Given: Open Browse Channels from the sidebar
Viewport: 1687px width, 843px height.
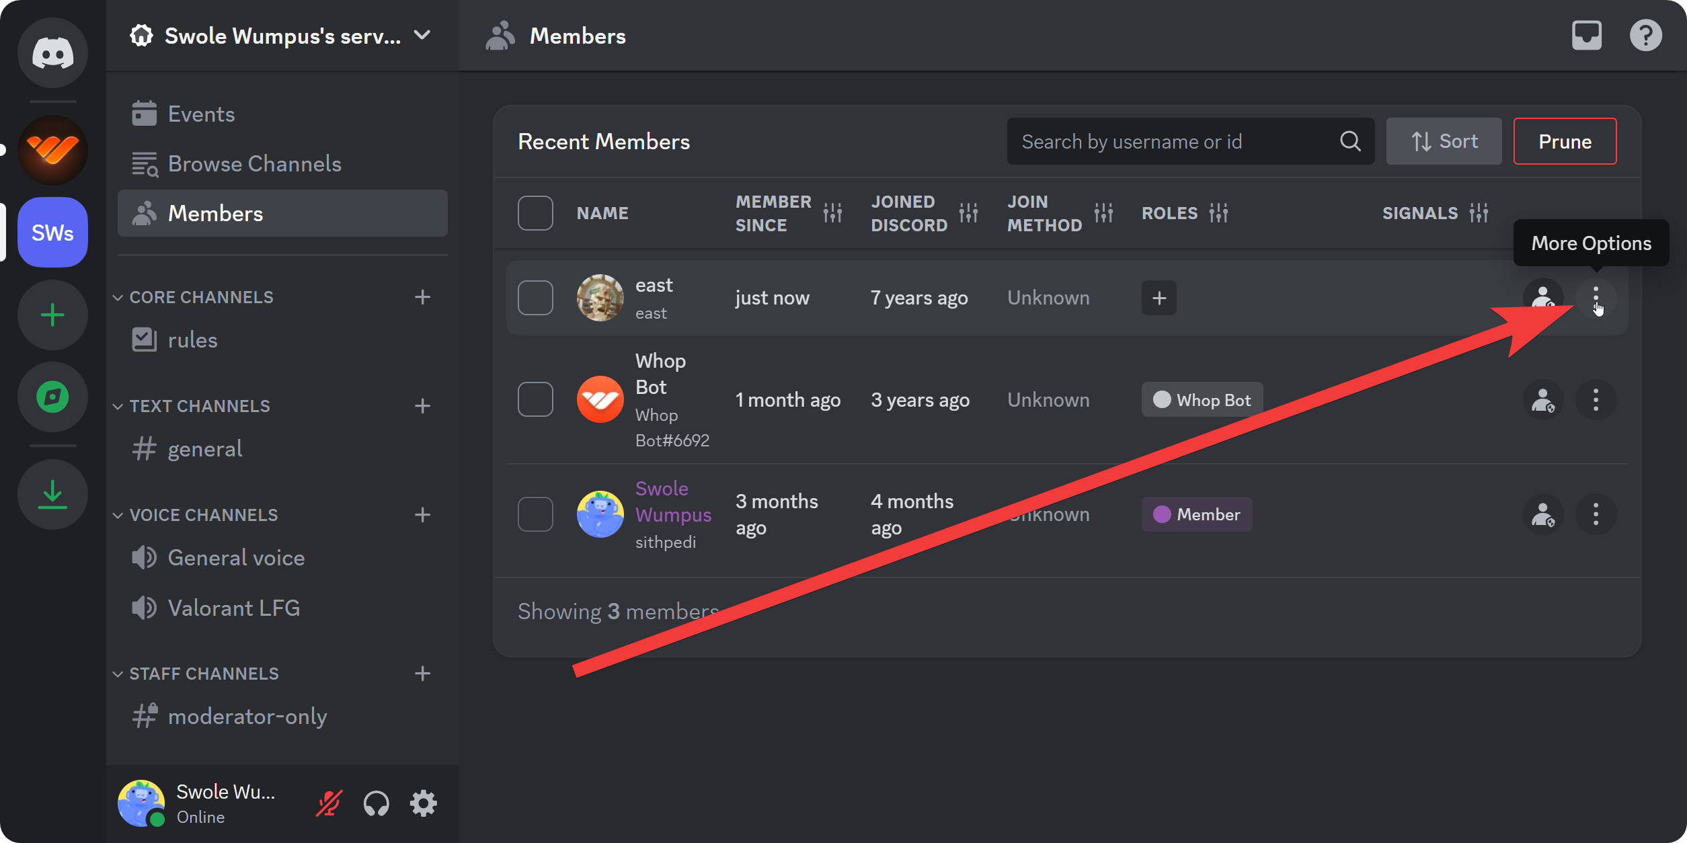Looking at the screenshot, I should click(254, 163).
